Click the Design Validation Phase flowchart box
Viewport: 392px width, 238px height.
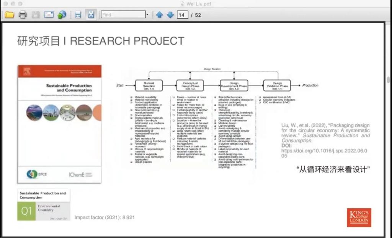[277, 85]
